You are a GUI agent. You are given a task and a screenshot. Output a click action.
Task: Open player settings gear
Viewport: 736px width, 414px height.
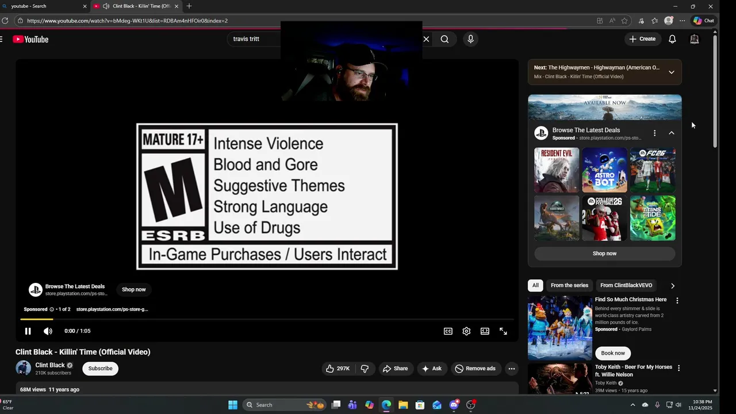(x=466, y=331)
